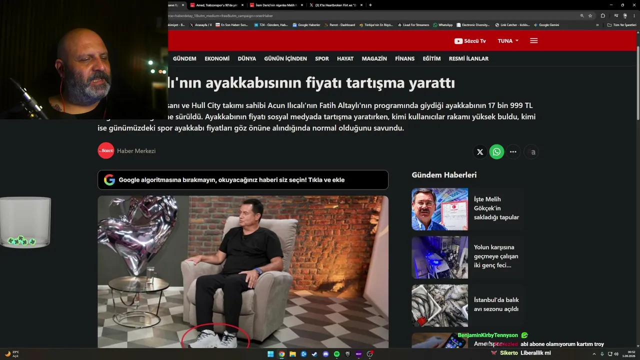Screen dimensions: 640x360
Task: Open the Google Haberler bookmark
Action: 306,25
